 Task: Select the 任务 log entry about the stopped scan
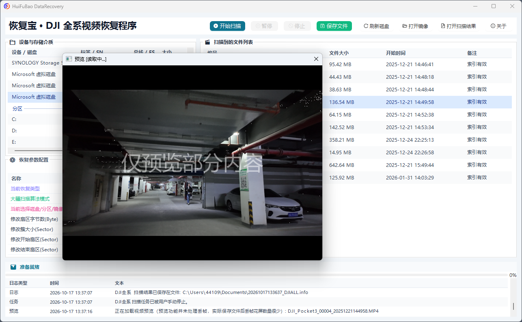point(258,302)
